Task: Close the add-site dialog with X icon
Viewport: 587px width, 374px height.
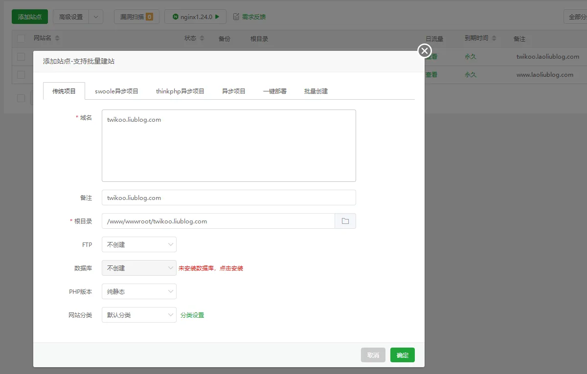Action: (425, 51)
